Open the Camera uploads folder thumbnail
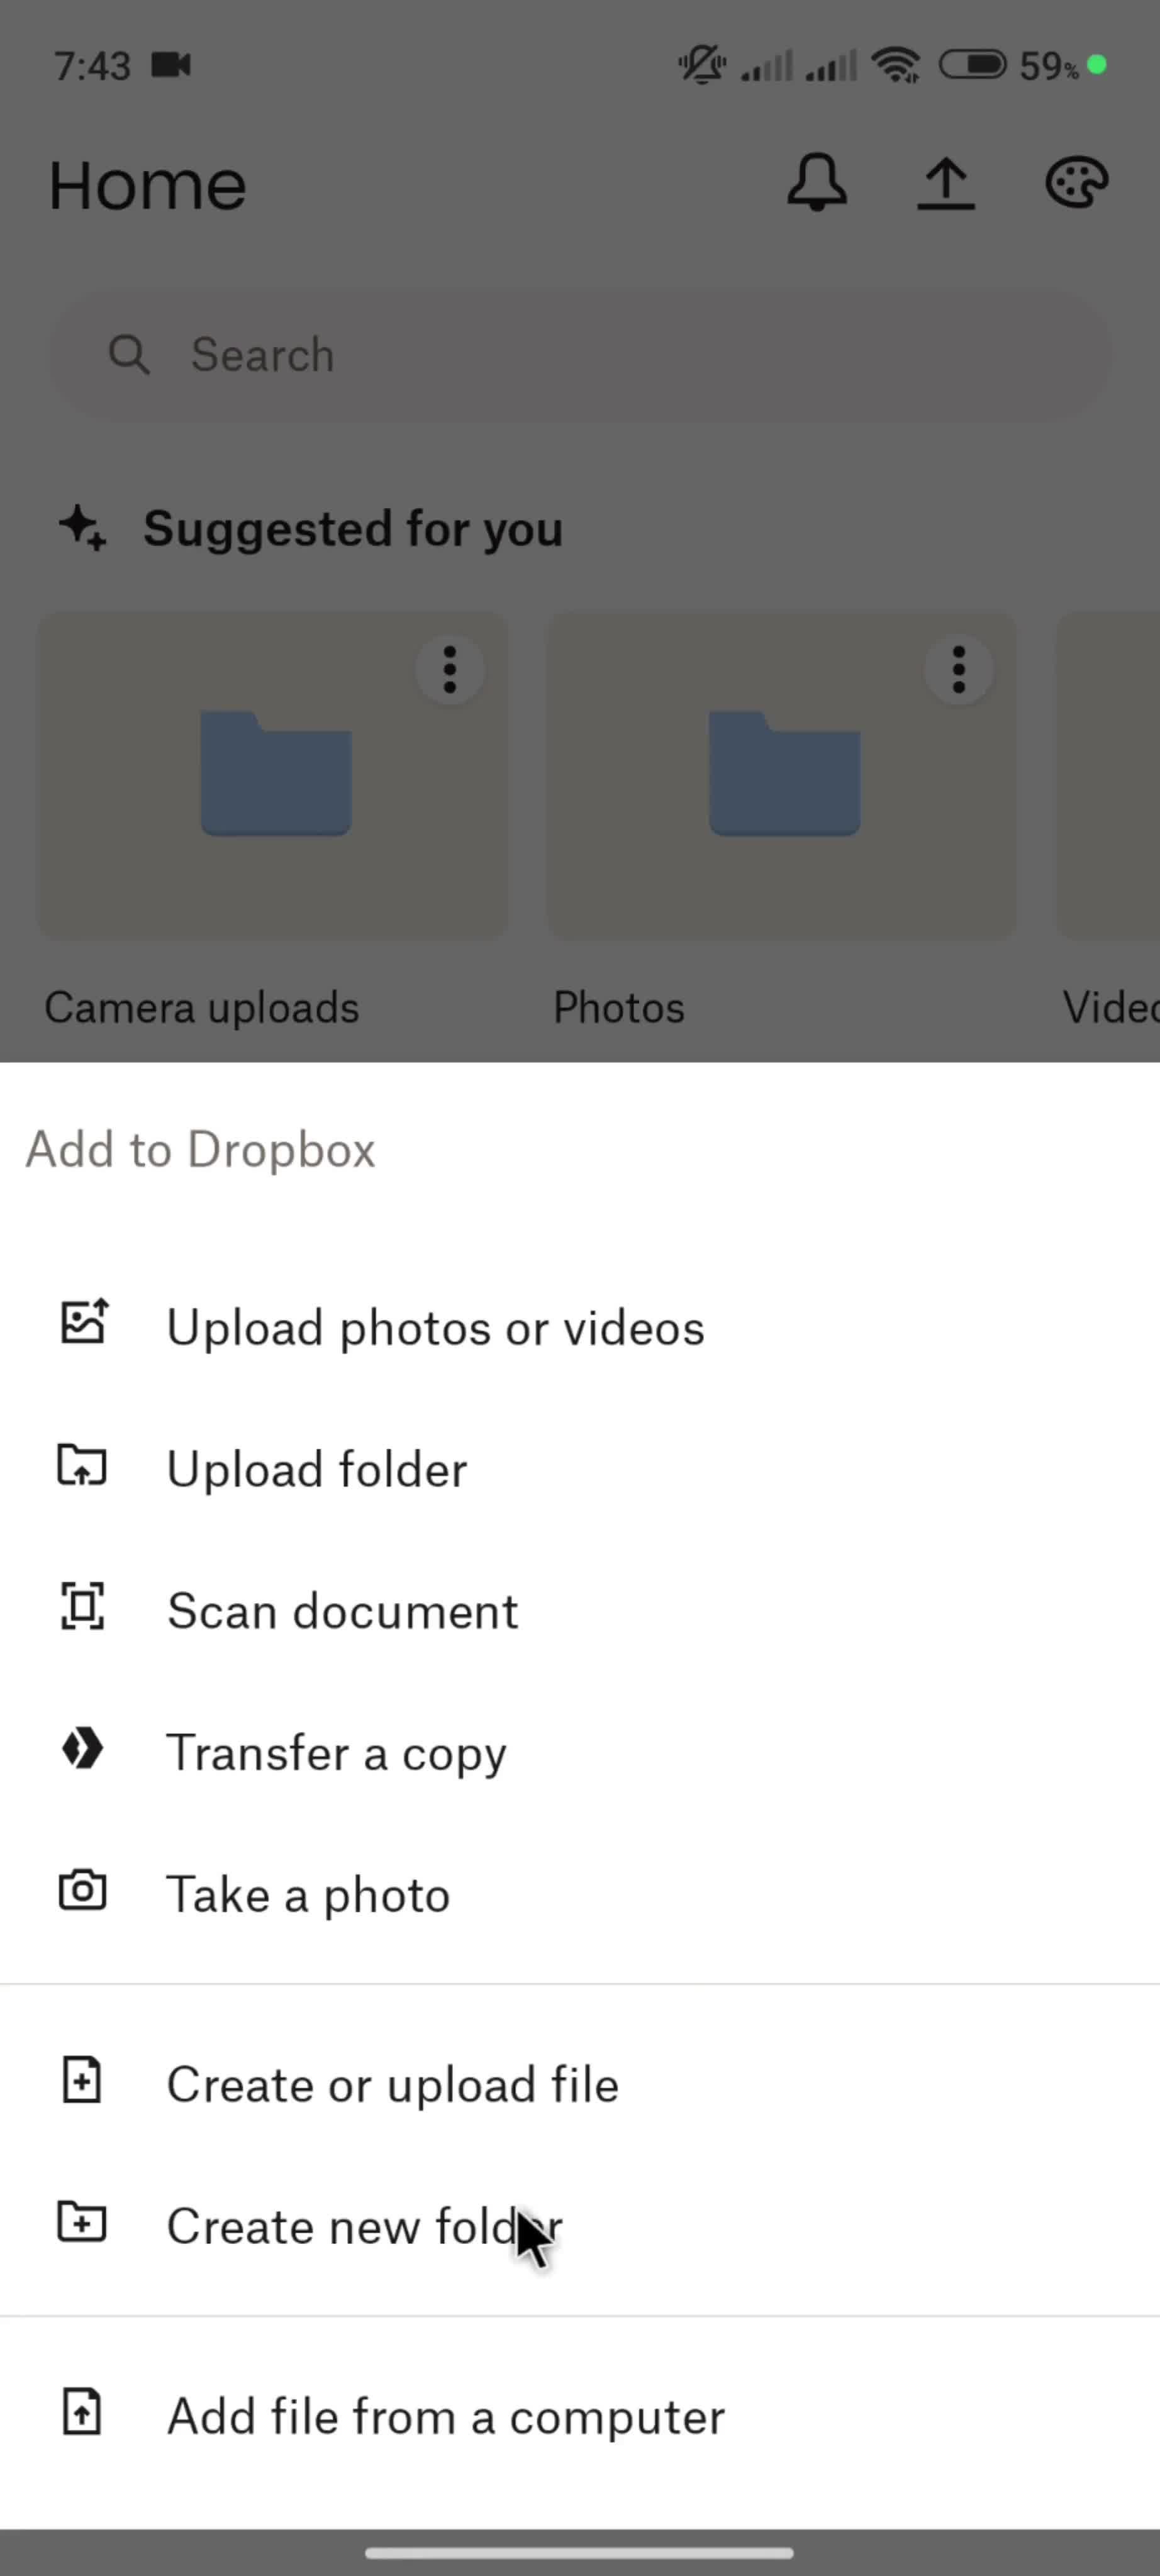This screenshot has width=1160, height=2576. click(x=272, y=775)
